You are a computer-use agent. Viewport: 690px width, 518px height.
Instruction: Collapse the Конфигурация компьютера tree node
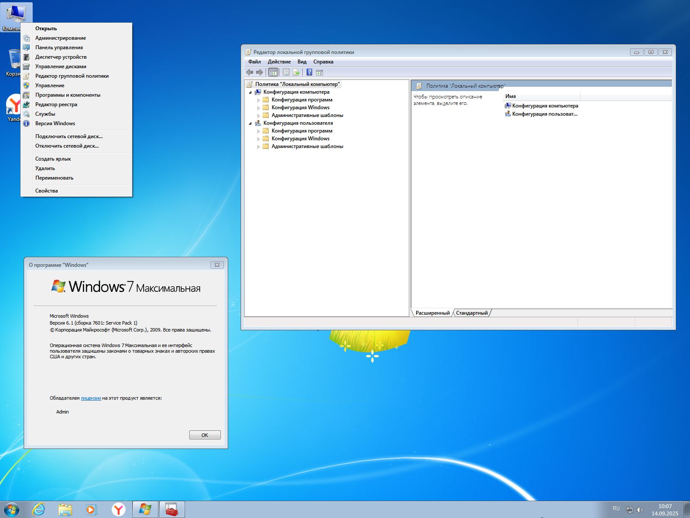250,92
